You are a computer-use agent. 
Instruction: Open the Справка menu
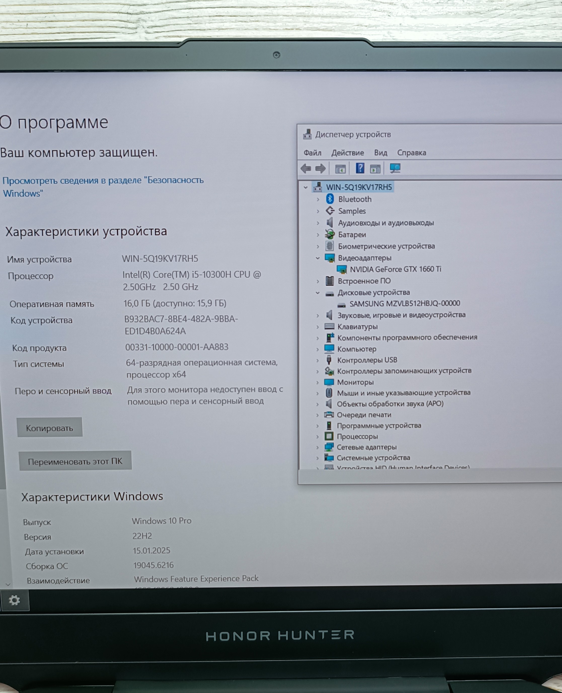411,152
